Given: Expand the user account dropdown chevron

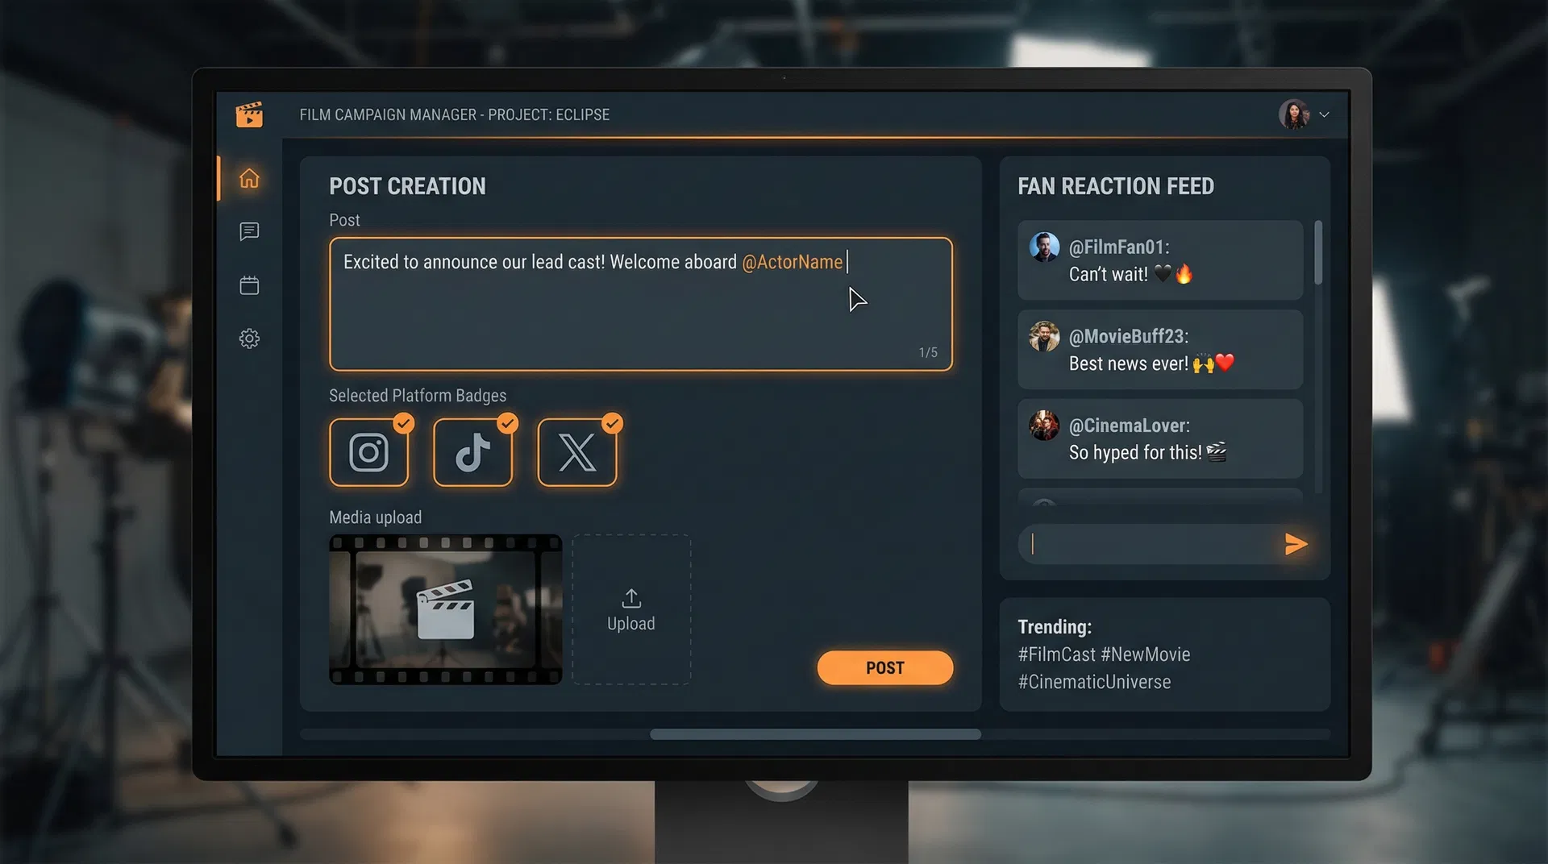Looking at the screenshot, I should (1324, 115).
